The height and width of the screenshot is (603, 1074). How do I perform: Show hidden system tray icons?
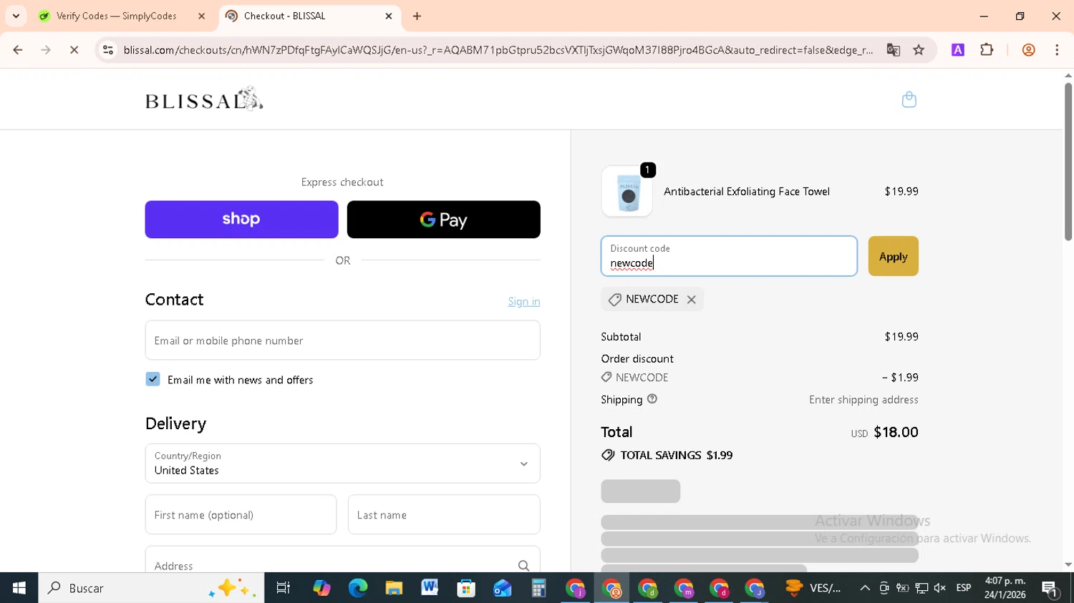tap(865, 588)
